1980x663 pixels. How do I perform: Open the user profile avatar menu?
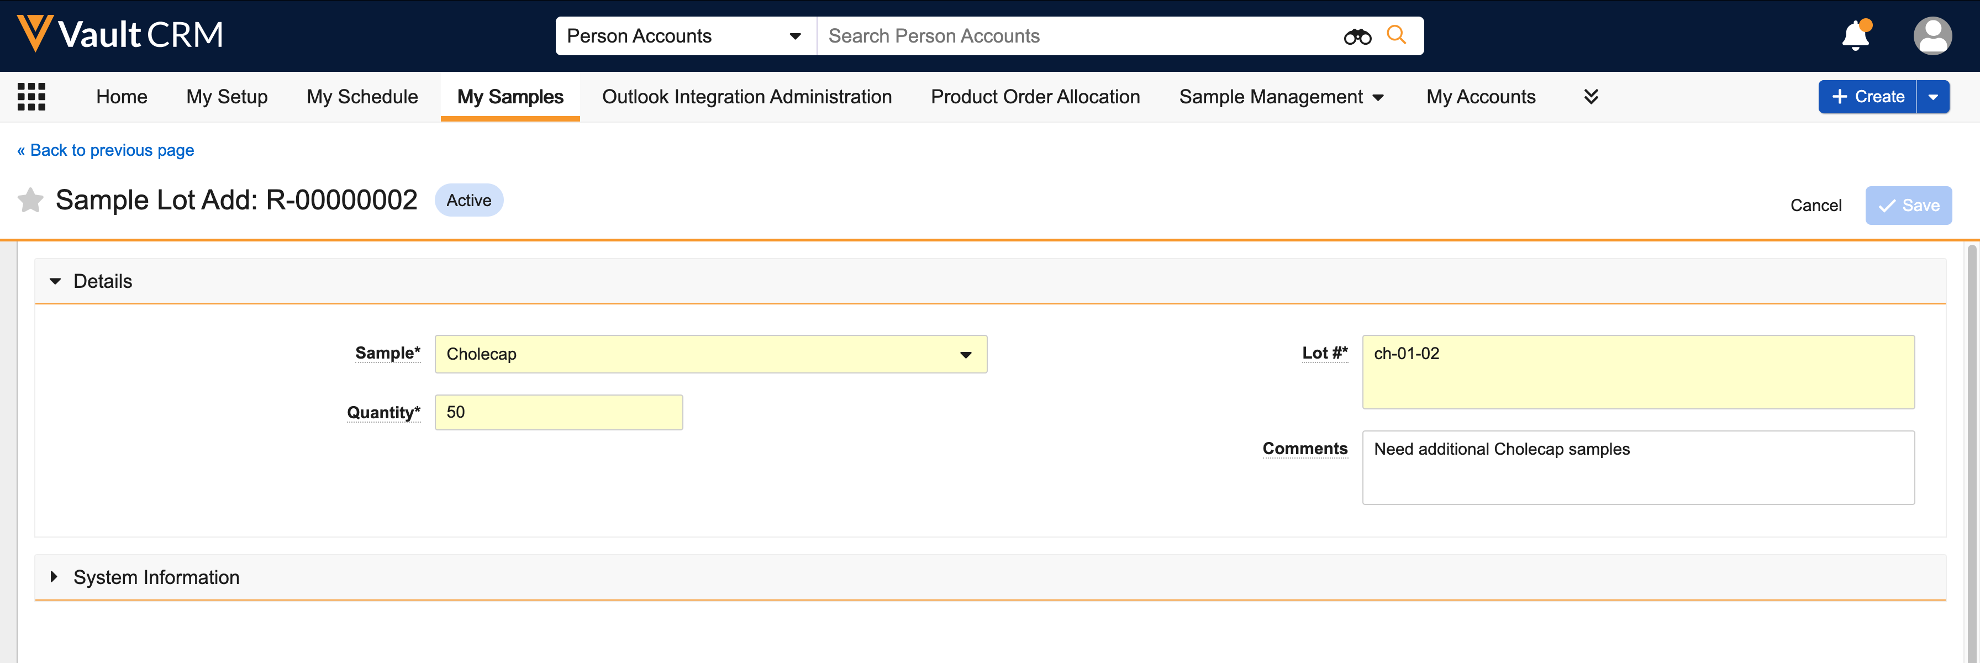[1931, 35]
